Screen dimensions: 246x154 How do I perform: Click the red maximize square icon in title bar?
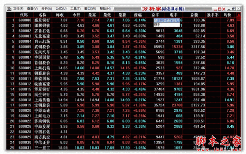219,9
